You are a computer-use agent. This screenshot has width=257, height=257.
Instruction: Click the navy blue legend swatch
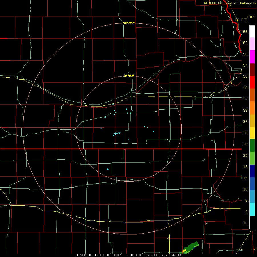(x=252, y=171)
